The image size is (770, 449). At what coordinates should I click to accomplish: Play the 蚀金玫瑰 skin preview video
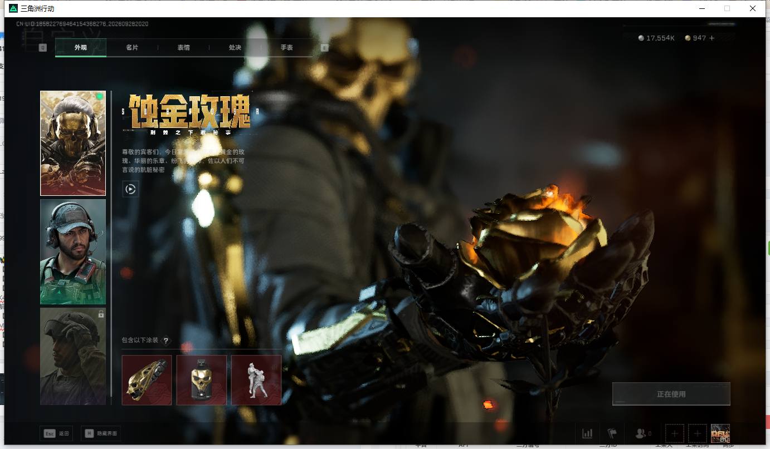pyautogui.click(x=130, y=189)
